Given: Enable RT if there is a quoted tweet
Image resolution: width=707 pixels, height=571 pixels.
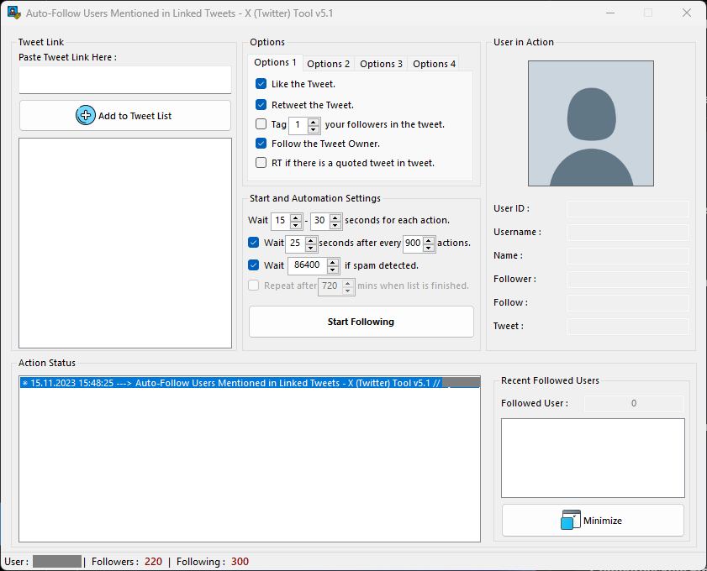Looking at the screenshot, I should [x=261, y=163].
